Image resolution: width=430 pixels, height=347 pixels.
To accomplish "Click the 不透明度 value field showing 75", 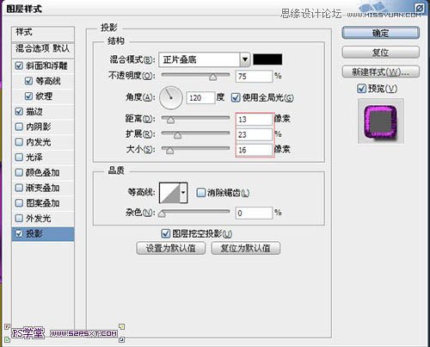I will pos(254,77).
